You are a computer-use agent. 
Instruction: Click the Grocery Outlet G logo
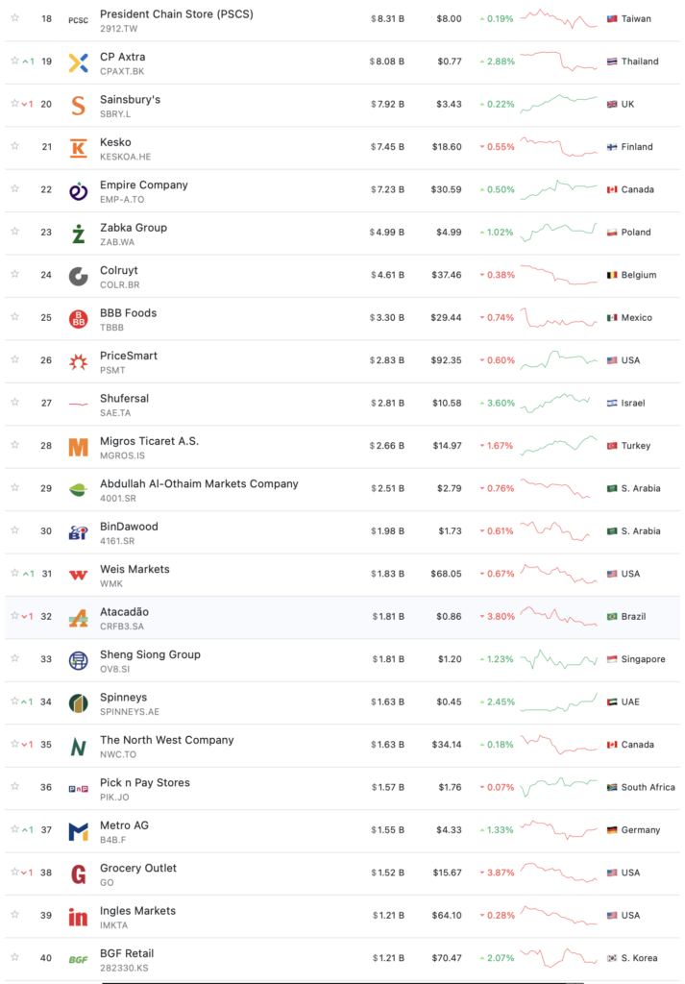point(79,873)
